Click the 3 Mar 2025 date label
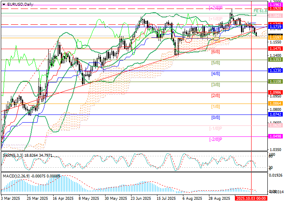 11,199
